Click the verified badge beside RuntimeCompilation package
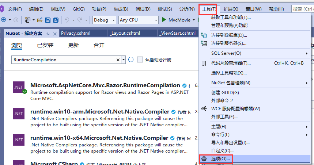The image size is (314, 165). (x=185, y=86)
